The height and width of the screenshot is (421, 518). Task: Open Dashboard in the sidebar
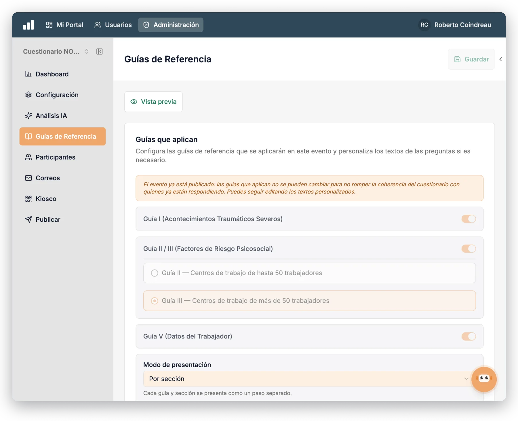click(x=62, y=74)
